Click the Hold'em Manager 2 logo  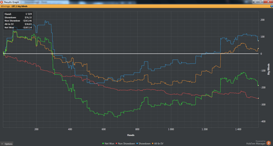coord(269,143)
